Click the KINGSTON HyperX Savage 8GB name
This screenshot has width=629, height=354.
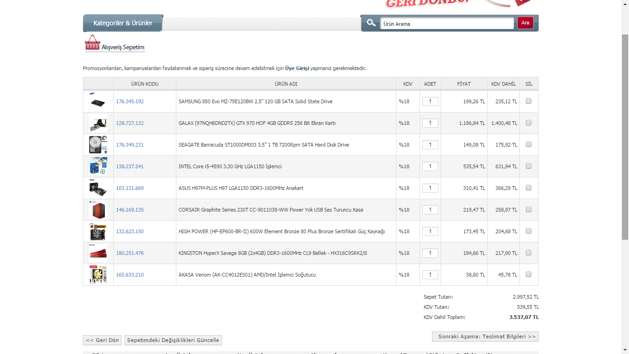pyautogui.click(x=273, y=253)
